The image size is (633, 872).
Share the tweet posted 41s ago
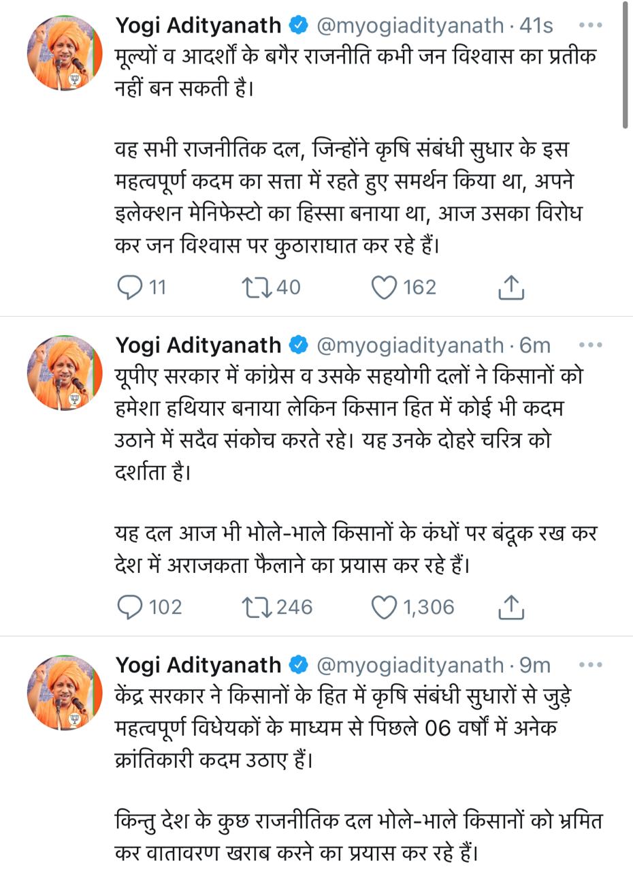(510, 287)
